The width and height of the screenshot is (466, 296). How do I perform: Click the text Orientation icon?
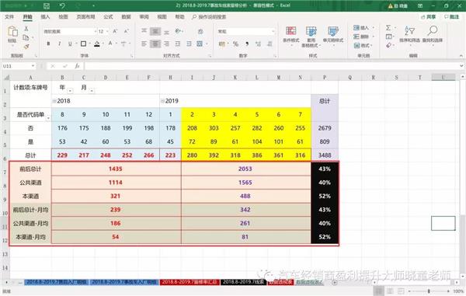point(178,31)
